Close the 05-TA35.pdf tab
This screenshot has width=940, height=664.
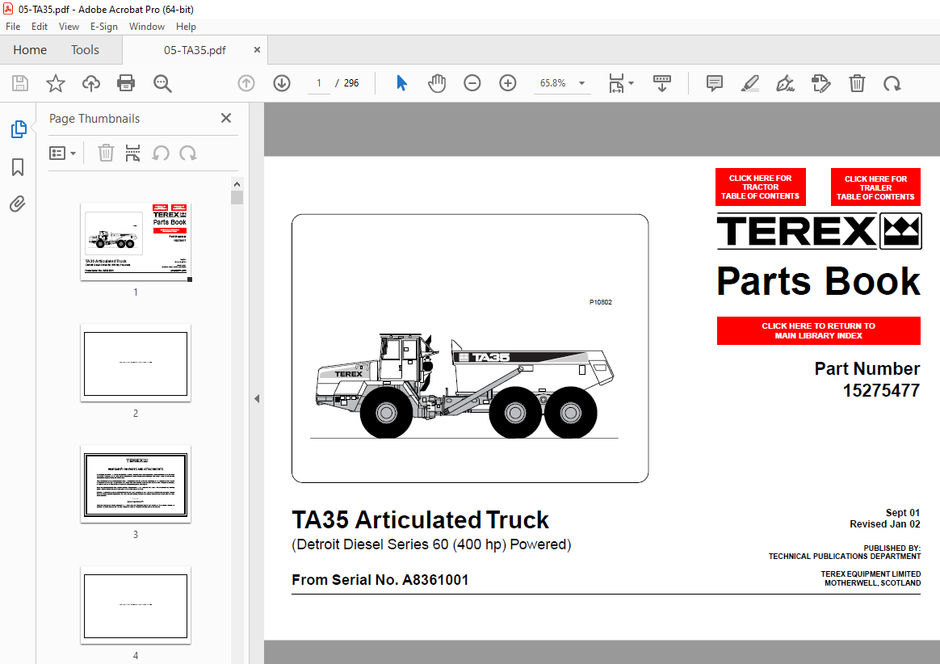pos(257,50)
